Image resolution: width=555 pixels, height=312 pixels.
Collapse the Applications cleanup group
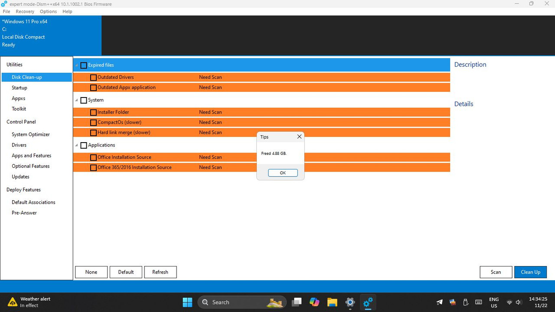pyautogui.click(x=76, y=145)
